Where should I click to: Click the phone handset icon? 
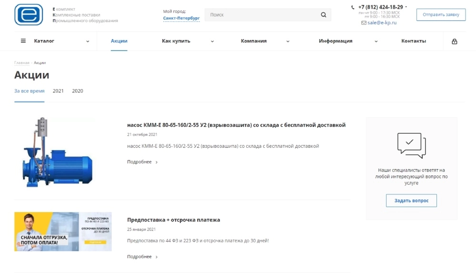(353, 7)
